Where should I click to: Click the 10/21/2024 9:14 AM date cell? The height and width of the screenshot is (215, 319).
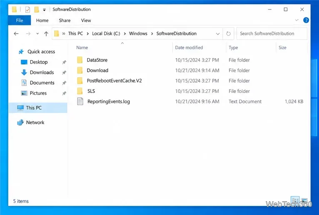coord(197,70)
